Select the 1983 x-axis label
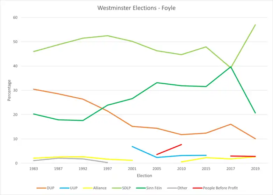The width and height of the screenshot is (273, 195). pyautogui.click(x=33, y=168)
